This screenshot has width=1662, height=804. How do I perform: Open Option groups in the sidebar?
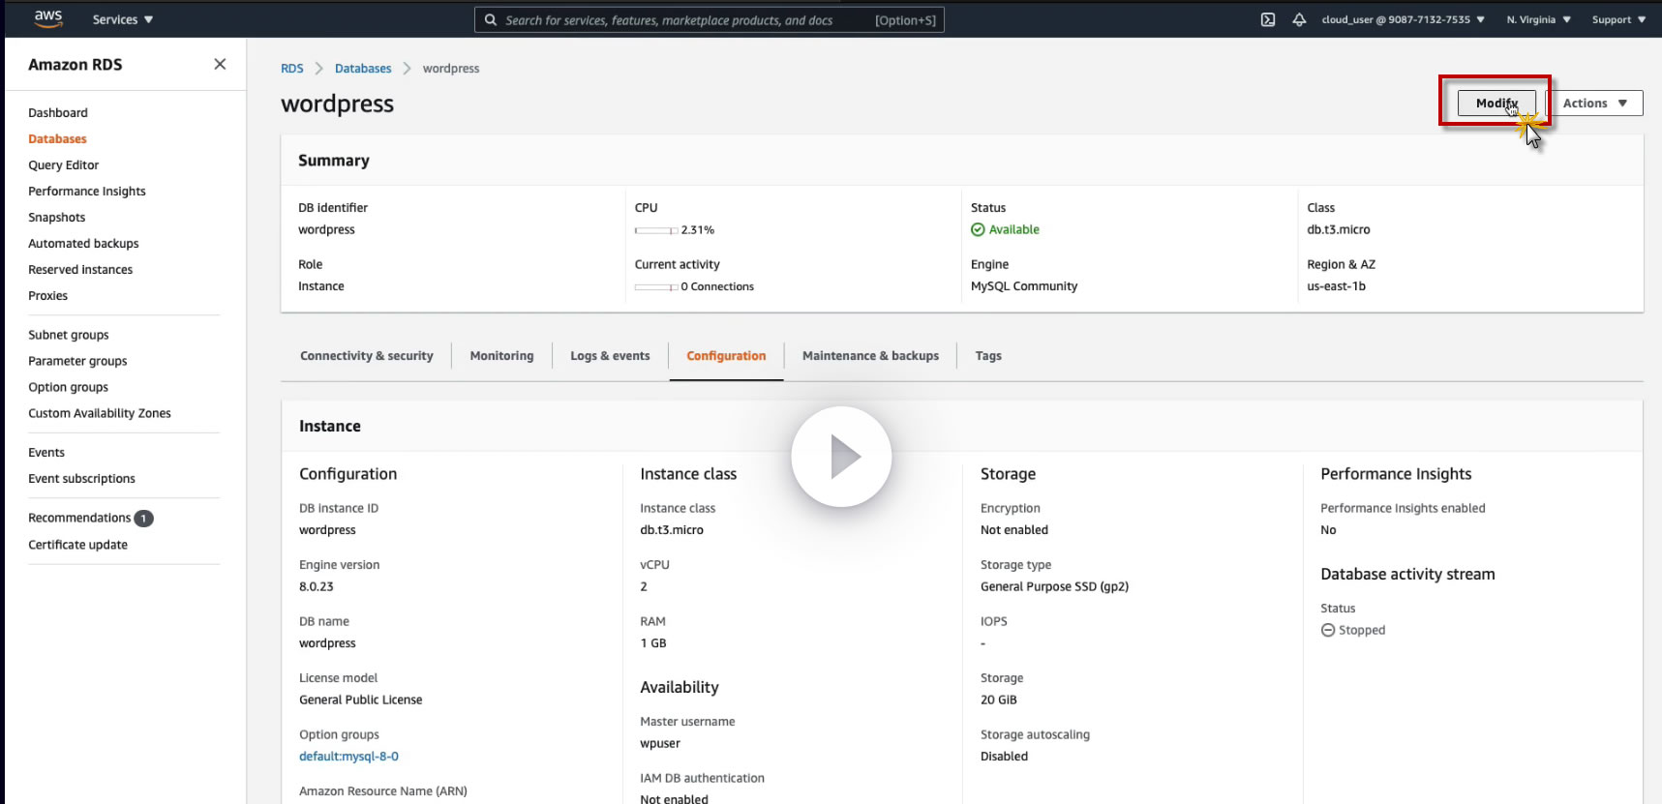[x=68, y=387]
